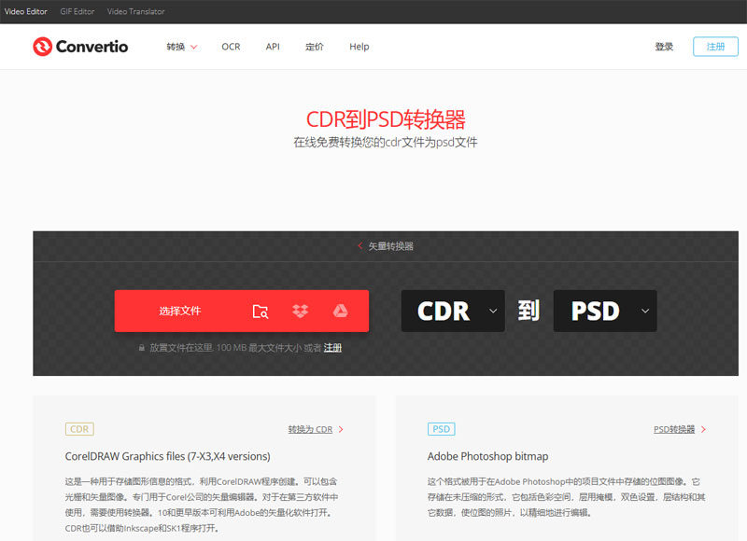
Task: Open Video Translator in top bar
Action: (x=136, y=12)
